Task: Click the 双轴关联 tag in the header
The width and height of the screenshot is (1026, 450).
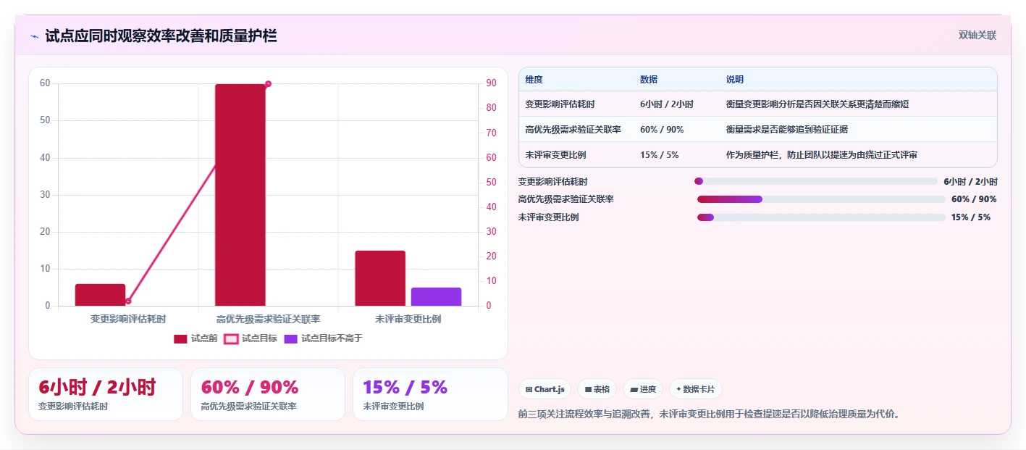Action: tap(977, 36)
